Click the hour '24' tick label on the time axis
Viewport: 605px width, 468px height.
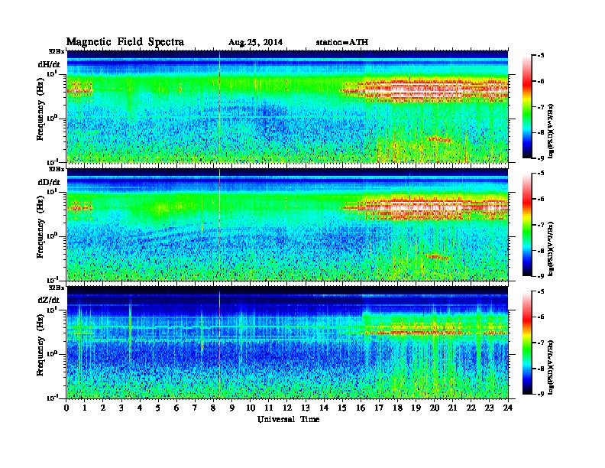tap(508, 408)
